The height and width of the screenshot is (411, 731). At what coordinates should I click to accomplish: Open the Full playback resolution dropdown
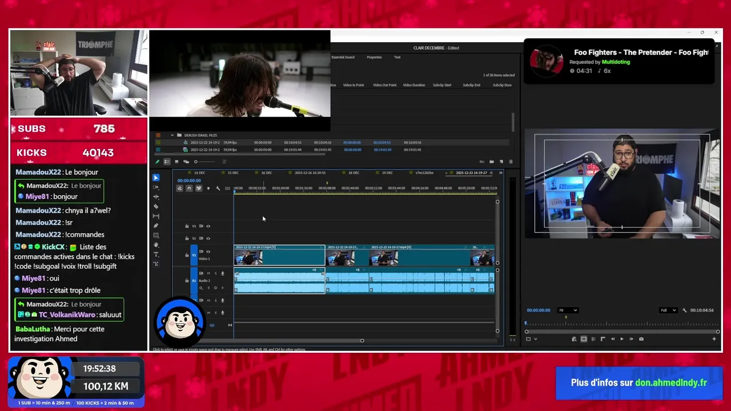pos(668,310)
